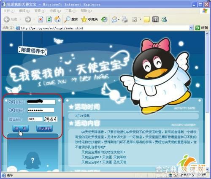The height and width of the screenshot is (179, 211).
Task: Click the 完毕 status bar text
Action: pyautogui.click(x=10, y=176)
